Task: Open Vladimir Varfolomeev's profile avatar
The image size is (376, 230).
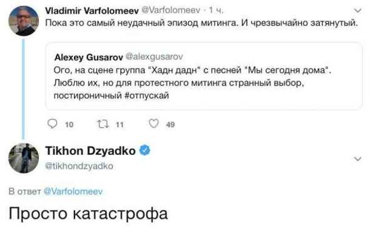Action: click(x=24, y=21)
